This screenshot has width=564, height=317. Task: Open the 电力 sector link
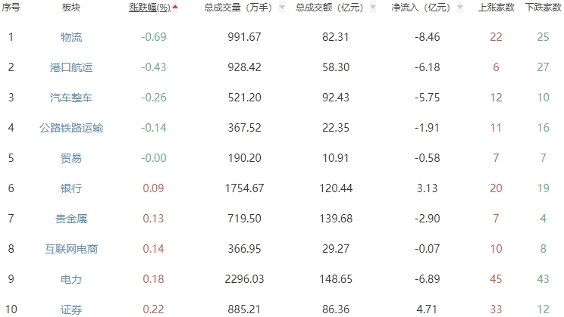(x=71, y=279)
